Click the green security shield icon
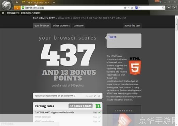178x126 pixels. (23, 8)
